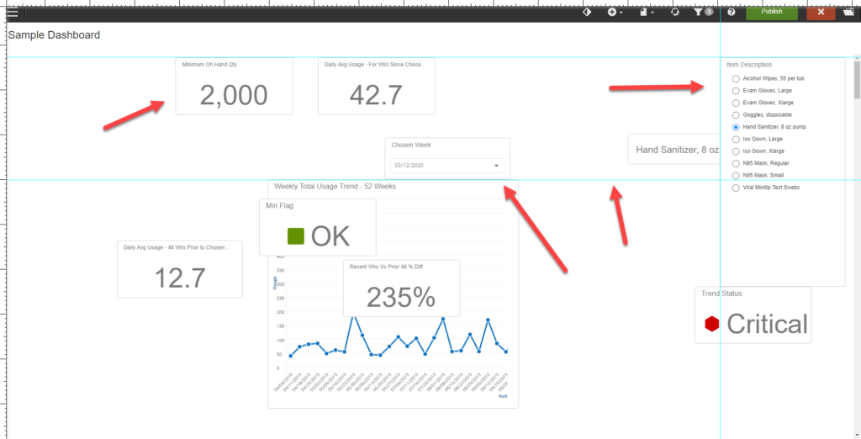
Task: Click the red X cancel button
Action: click(x=820, y=13)
